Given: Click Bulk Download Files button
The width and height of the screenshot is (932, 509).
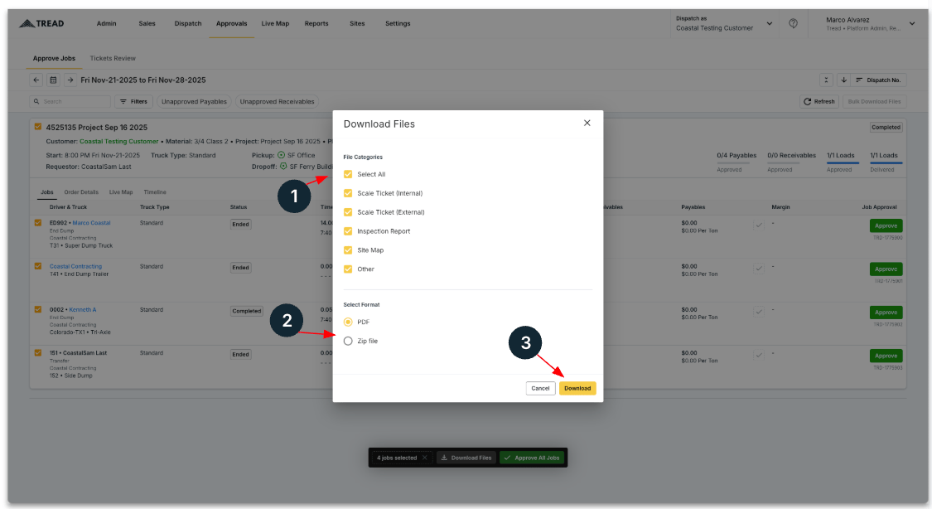Looking at the screenshot, I should click(874, 102).
